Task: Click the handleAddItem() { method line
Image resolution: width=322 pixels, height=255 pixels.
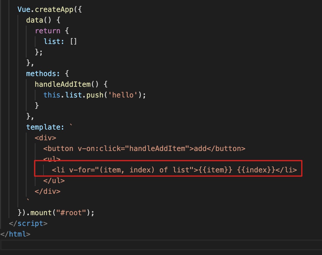Action: (x=71, y=84)
